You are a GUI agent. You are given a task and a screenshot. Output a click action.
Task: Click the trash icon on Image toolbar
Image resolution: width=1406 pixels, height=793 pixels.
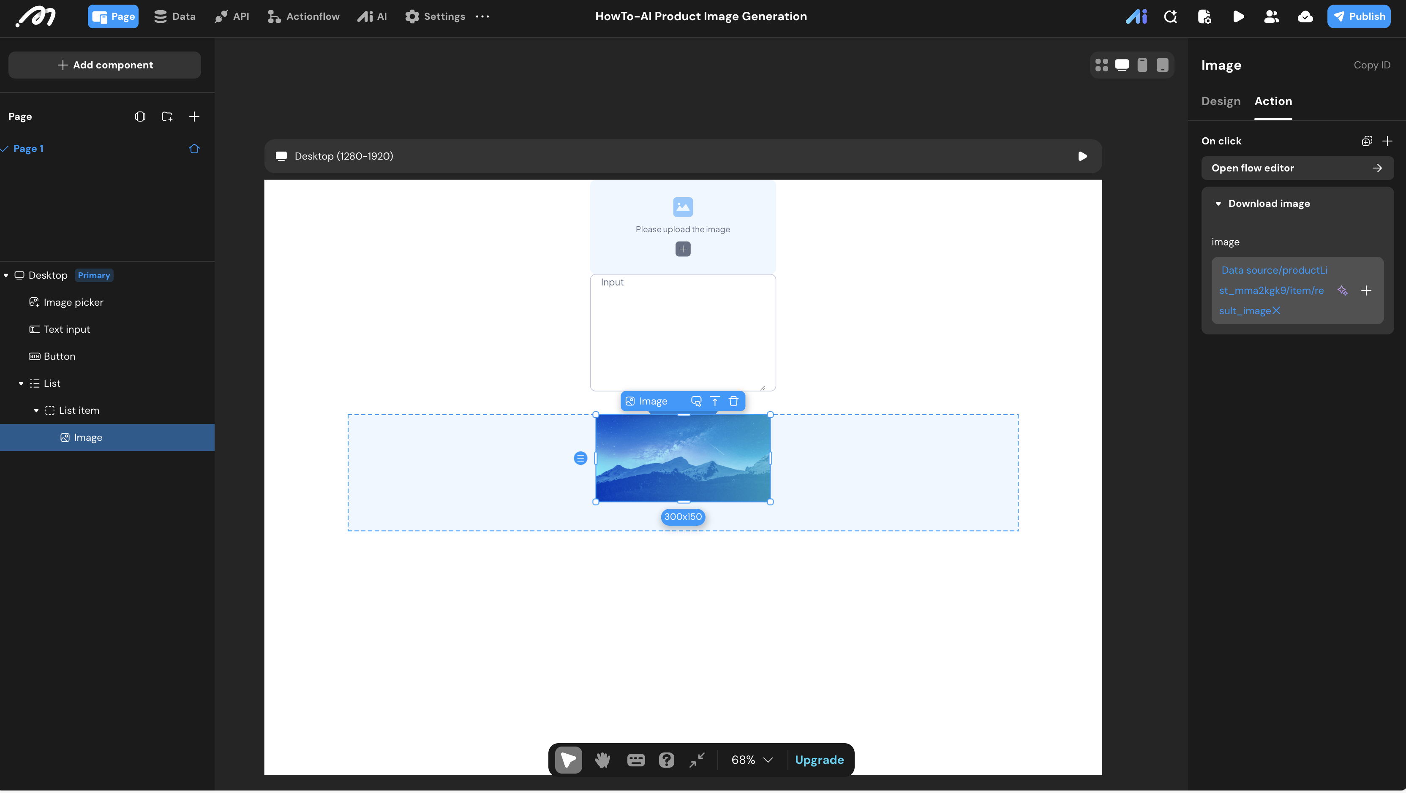point(733,402)
